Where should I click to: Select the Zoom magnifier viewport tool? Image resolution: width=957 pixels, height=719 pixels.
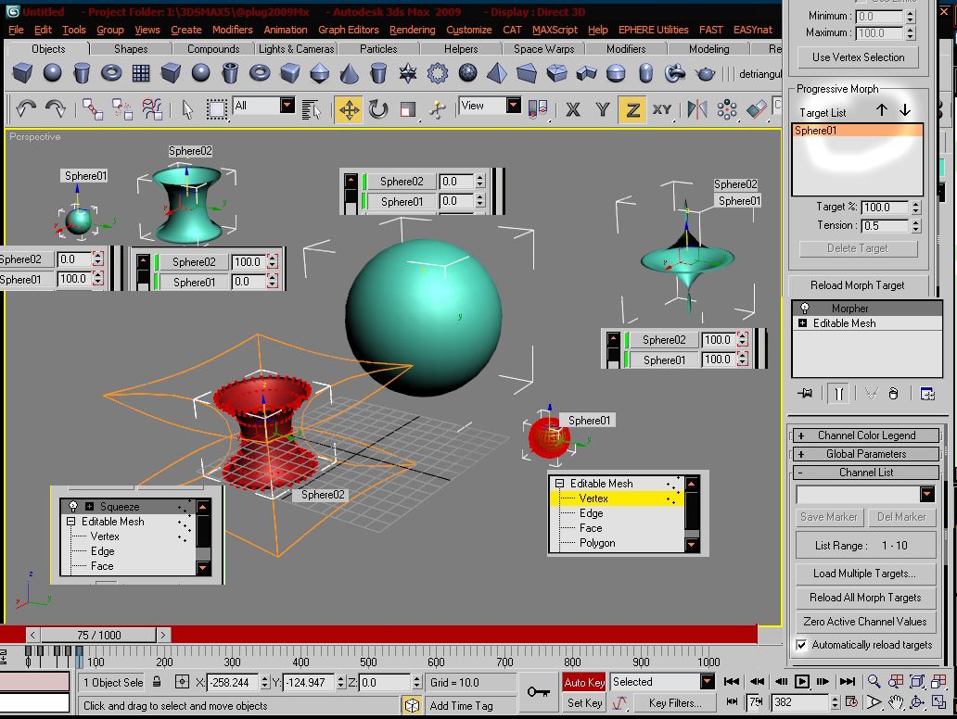tap(874, 681)
